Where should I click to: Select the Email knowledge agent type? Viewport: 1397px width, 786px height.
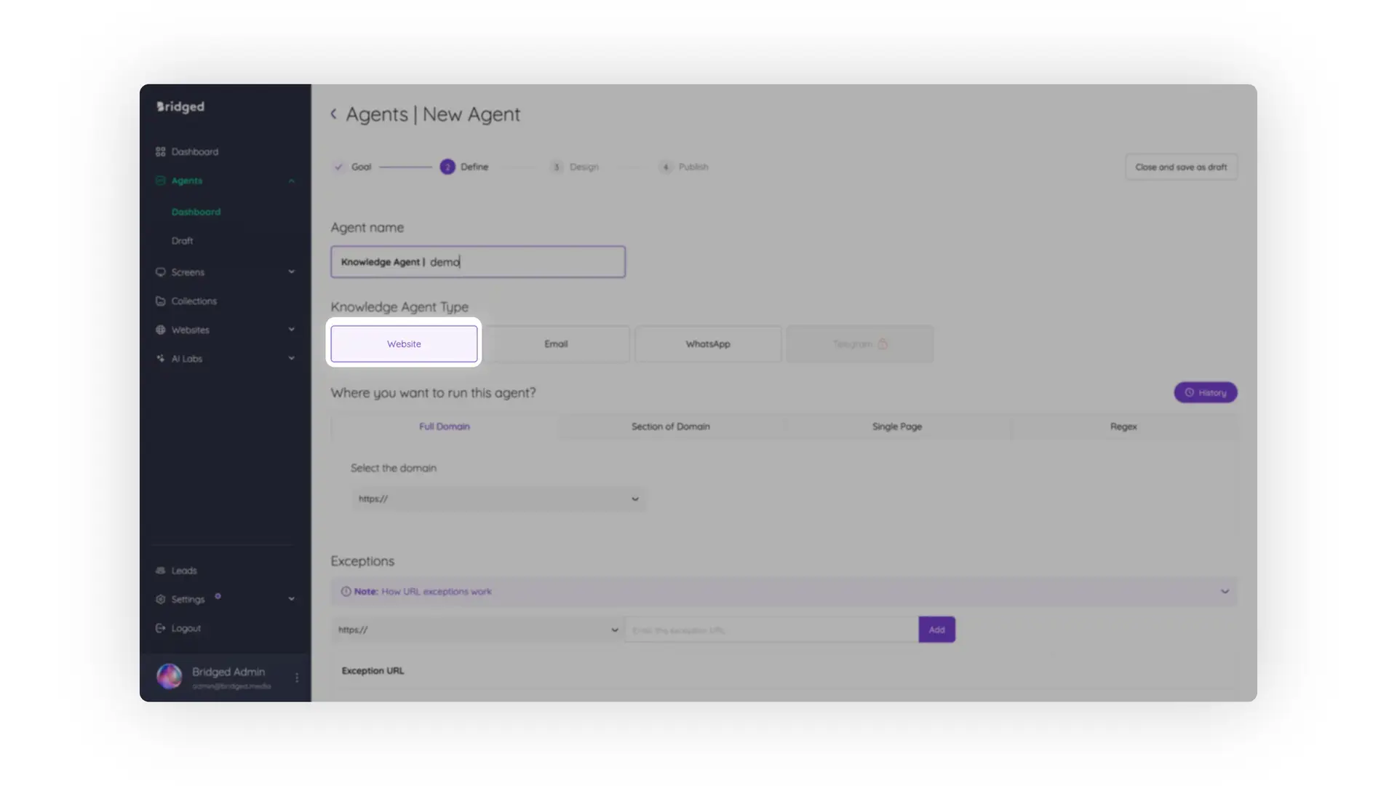(556, 344)
